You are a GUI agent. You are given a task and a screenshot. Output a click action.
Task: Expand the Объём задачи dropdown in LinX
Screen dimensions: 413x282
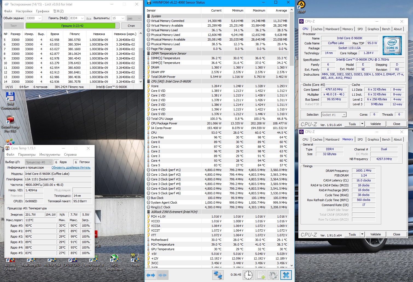tap(39, 18)
